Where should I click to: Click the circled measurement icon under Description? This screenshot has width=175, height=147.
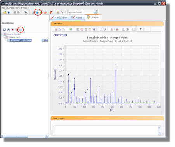[21, 30]
